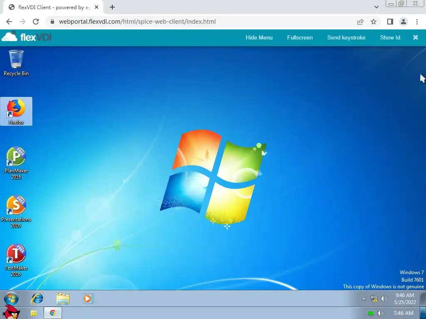This screenshot has height=319, width=426.
Task: Select the PlanMaker 2016 desktop shortcut
Action: 16,163
